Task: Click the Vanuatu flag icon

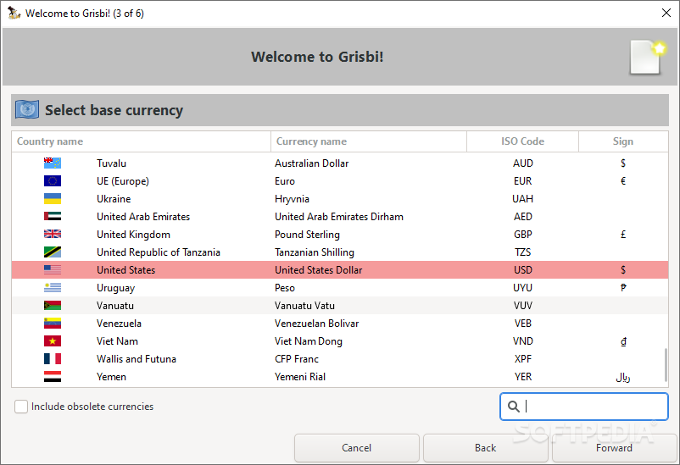Action: pos(53,305)
